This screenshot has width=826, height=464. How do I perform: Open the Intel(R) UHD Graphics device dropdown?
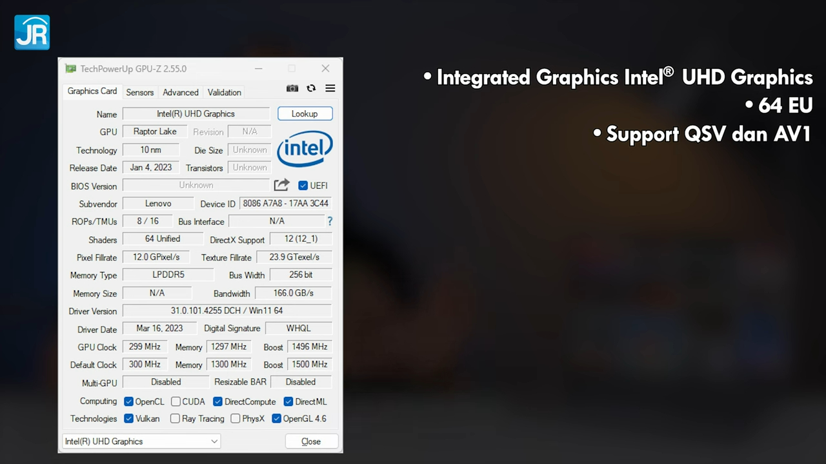point(214,441)
